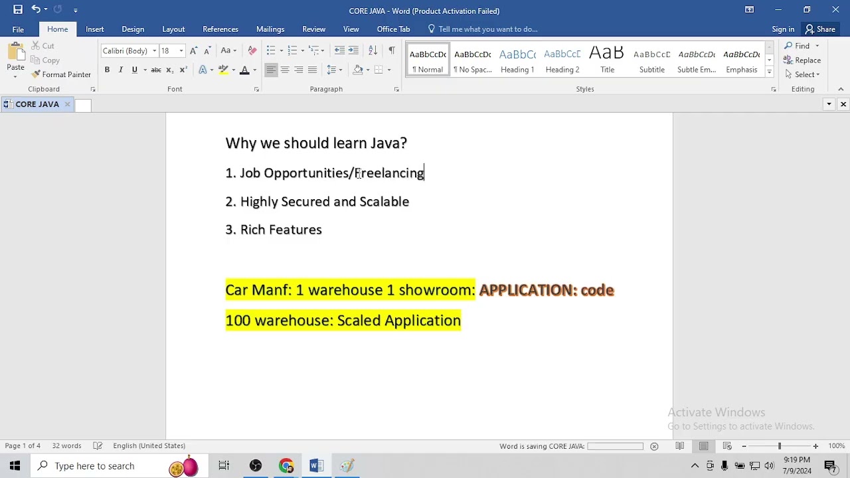The image size is (850, 478).
Task: Open Read Mode view in status bar
Action: 680,446
